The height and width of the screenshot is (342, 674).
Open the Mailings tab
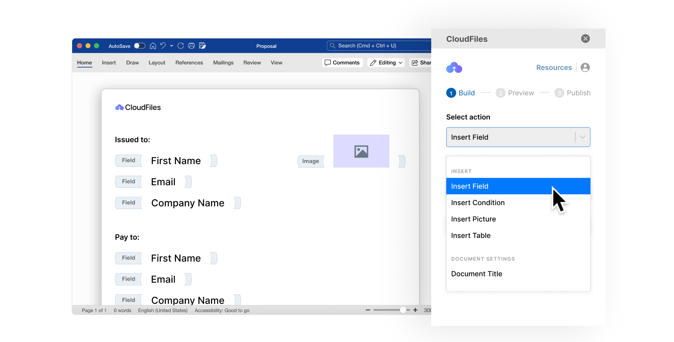223,63
